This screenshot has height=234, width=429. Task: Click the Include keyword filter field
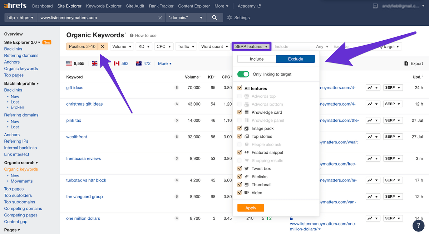click(x=293, y=46)
